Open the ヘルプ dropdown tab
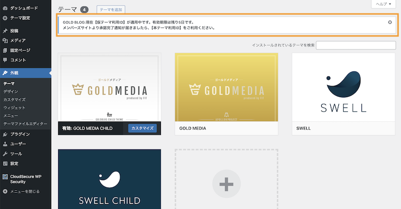401x209 pixels. coord(383,4)
